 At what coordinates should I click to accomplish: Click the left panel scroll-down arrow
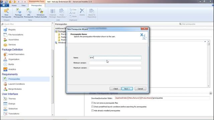(x=52, y=115)
